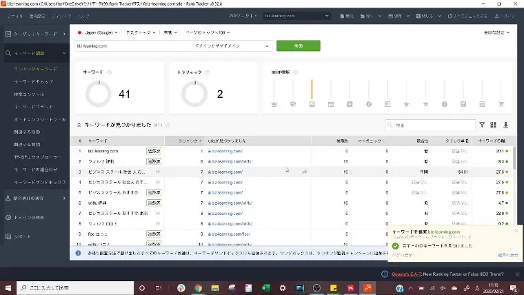Select the star SERP feature icon
Image resolution: width=524 pixels, height=295 pixels.
406,104
